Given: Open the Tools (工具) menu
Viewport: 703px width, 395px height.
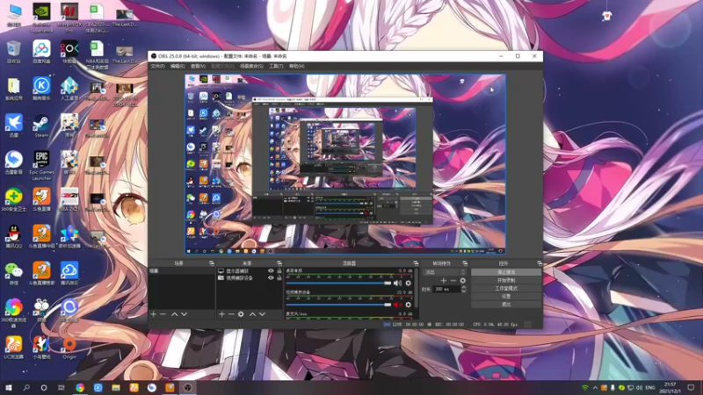Looking at the screenshot, I should tap(276, 67).
